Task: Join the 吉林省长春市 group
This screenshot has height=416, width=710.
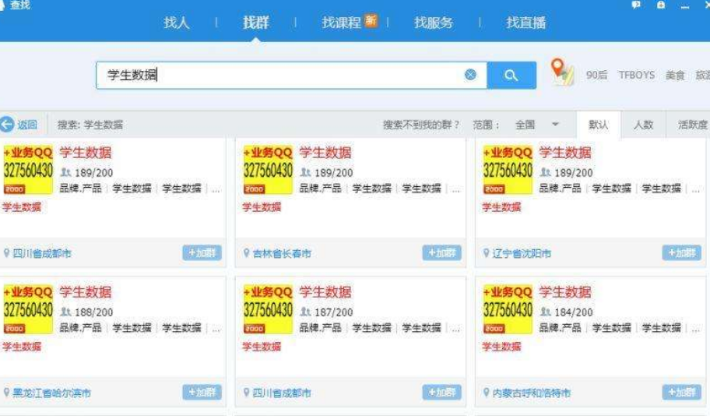Action: click(x=441, y=253)
